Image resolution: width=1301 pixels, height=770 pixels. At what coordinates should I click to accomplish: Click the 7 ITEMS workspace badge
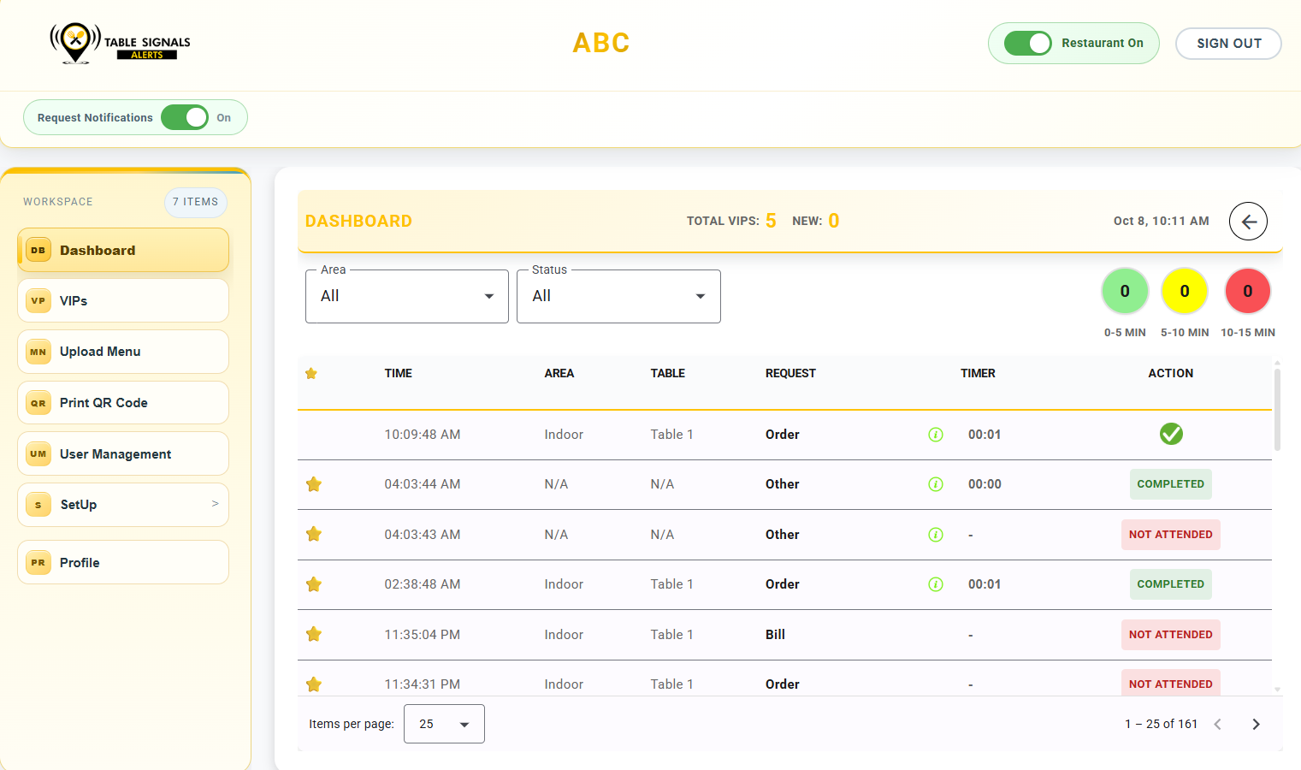pyautogui.click(x=196, y=202)
